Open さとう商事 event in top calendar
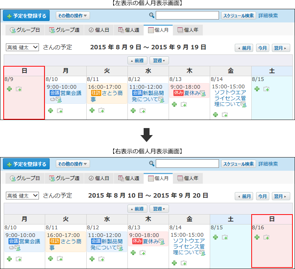295x269 pixels. pyautogui.click(x=107, y=96)
